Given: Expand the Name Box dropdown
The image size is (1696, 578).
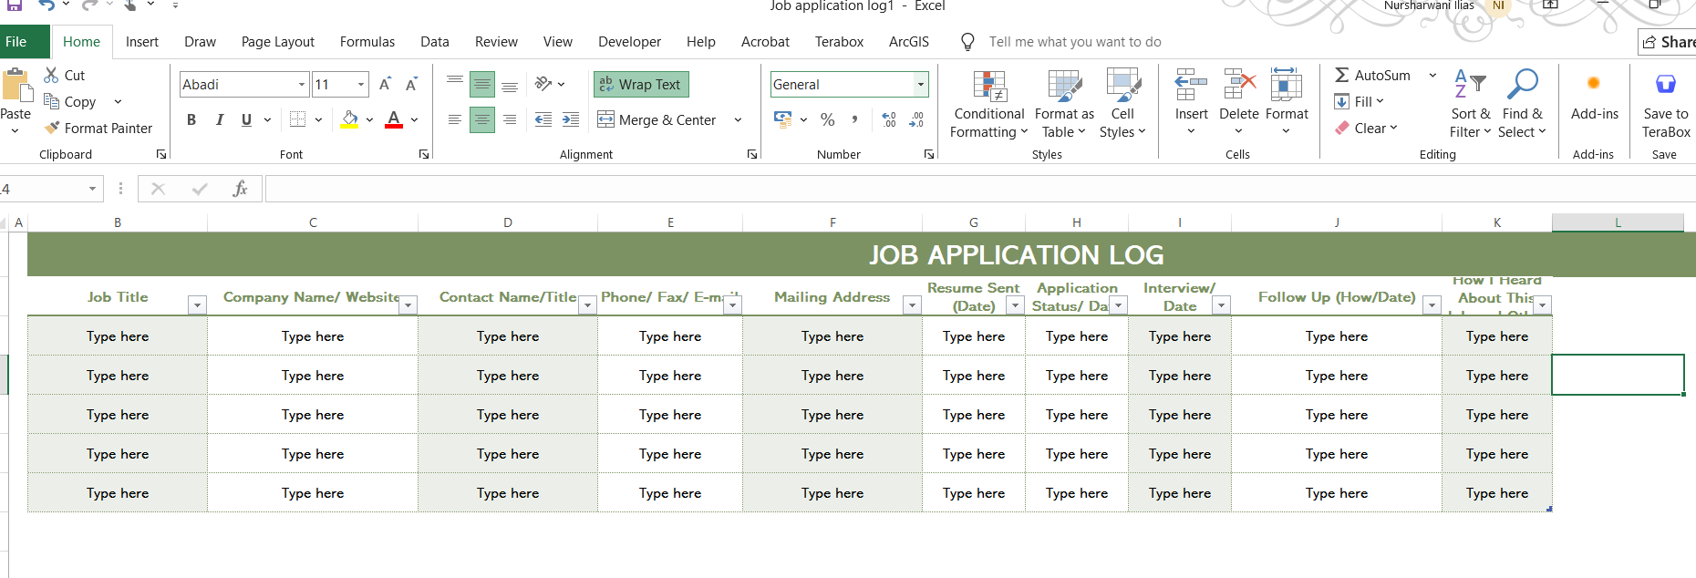Looking at the screenshot, I should [92, 189].
